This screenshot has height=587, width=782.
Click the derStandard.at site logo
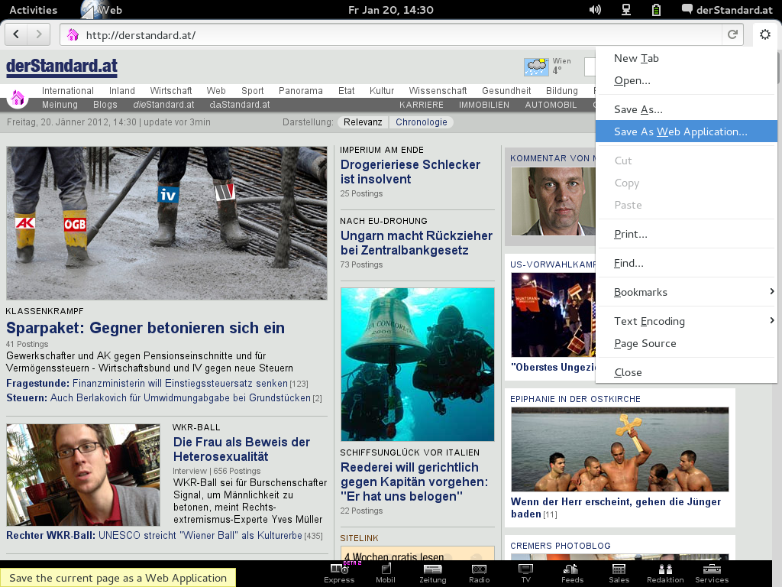(62, 67)
